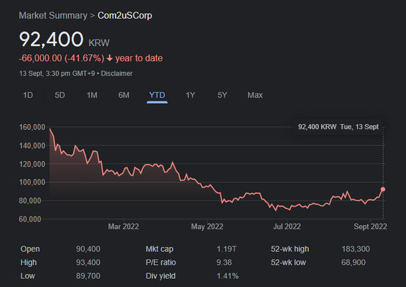Click the red down arrow icon
The height and width of the screenshot is (287, 406).
coord(110,58)
